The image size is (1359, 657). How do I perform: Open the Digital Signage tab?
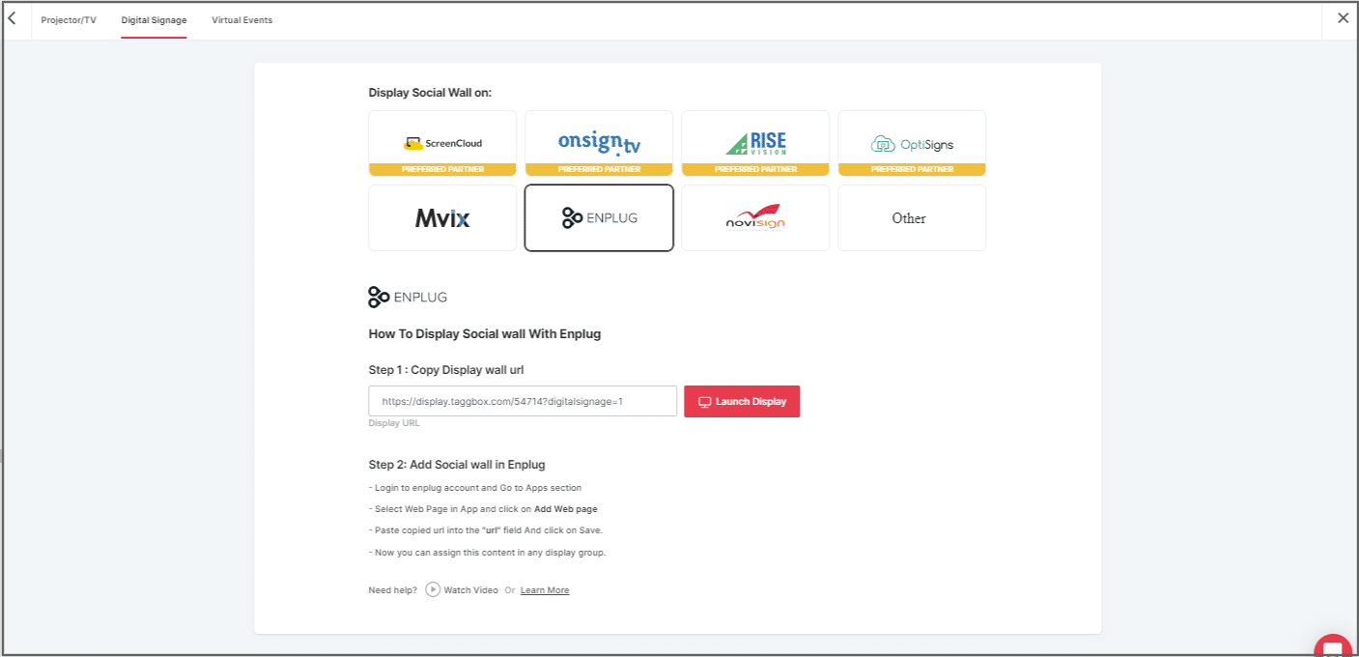(154, 20)
